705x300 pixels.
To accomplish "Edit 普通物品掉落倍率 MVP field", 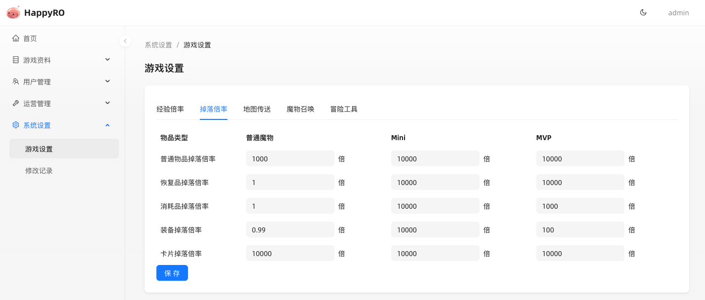I will click(x=580, y=158).
